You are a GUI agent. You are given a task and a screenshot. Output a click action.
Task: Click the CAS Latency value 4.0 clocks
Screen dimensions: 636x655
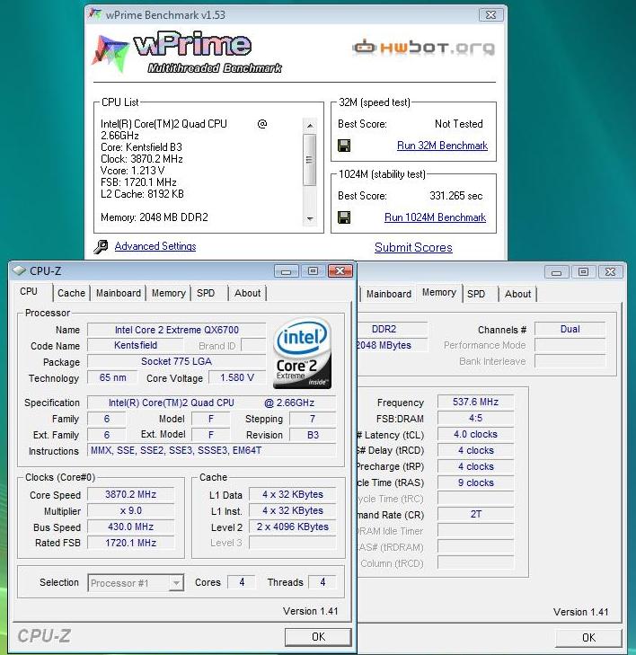coord(475,435)
